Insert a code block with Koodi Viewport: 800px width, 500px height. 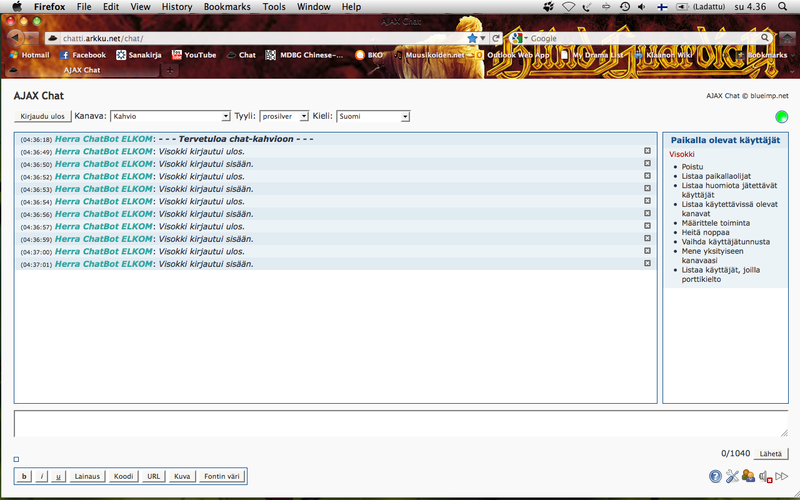124,476
